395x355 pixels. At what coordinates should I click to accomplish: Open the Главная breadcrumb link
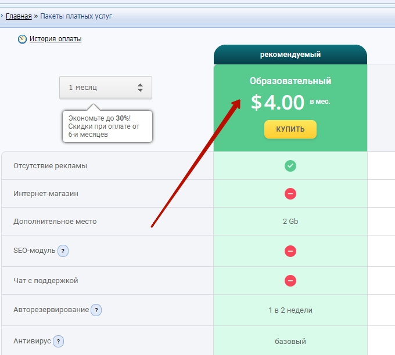click(x=19, y=16)
